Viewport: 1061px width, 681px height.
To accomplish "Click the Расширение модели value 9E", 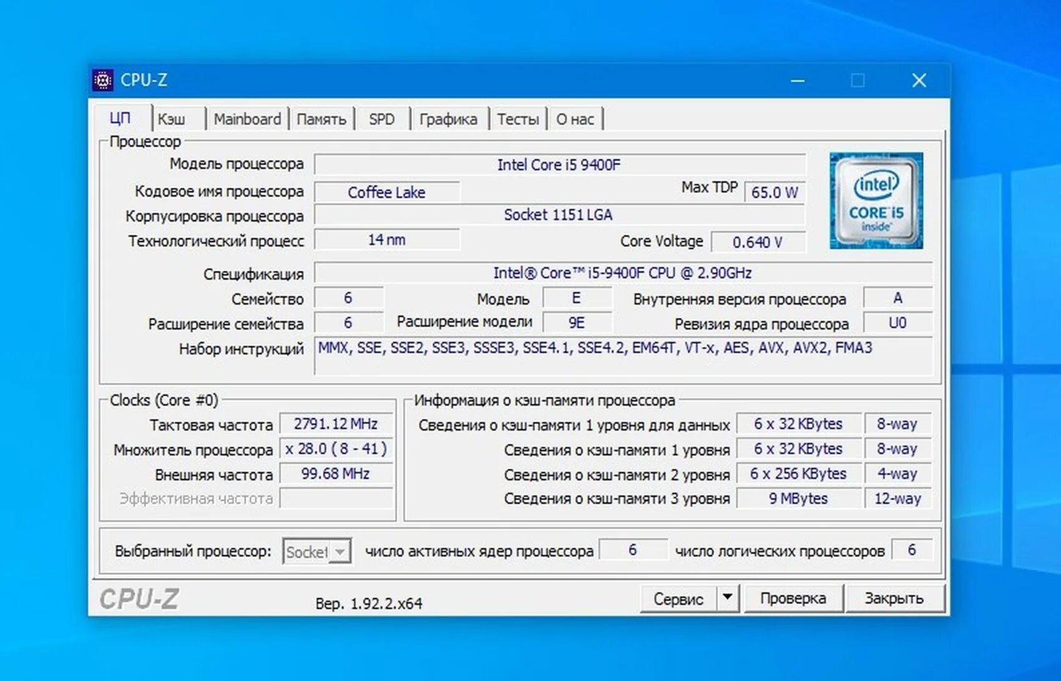I will click(577, 323).
